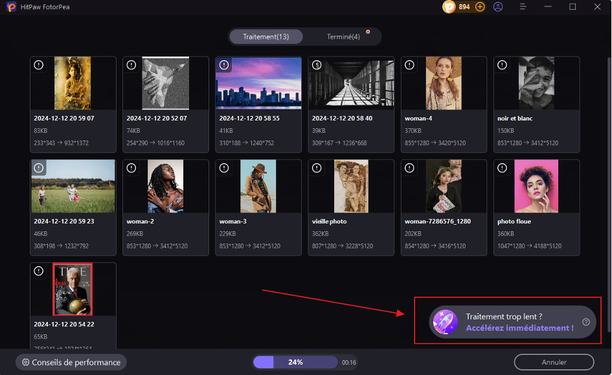612x375 pixels.
Task: Select the city skyline thumbnail 2024-12-12 20 58 55
Action: pos(258,83)
